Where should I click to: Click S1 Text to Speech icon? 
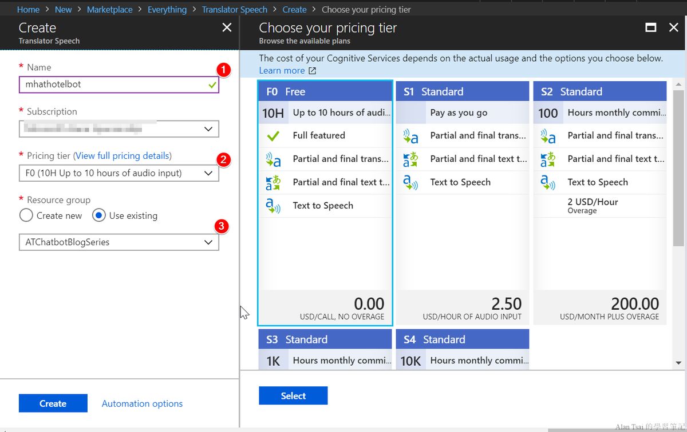(410, 182)
